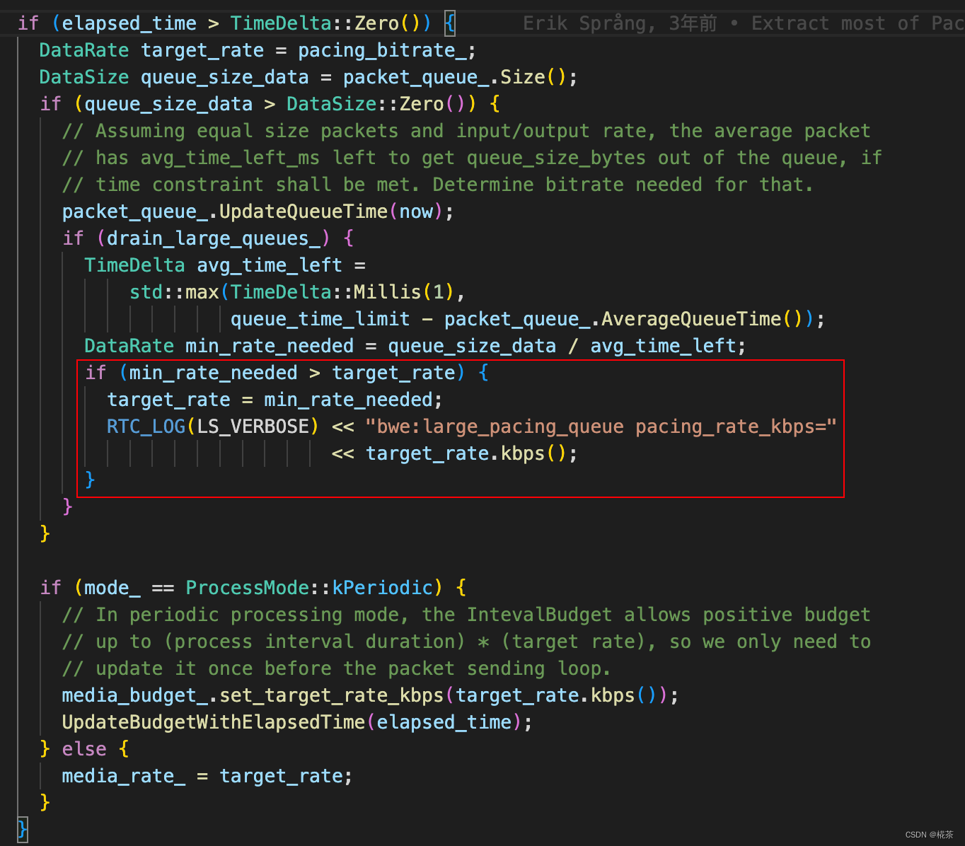Click the string "bwe:large_pacing_queue pacing_rate_kbps="
965x846 pixels.
(601, 427)
